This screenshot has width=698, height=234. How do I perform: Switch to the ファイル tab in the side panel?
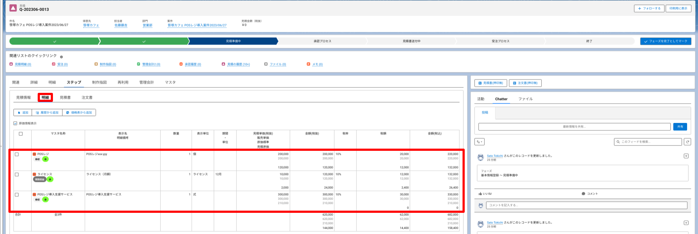(x=525, y=99)
